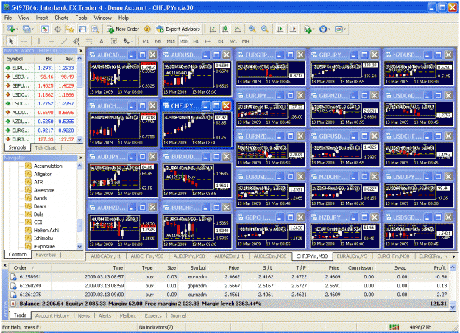
Task: Switch to the Account History tab
Action: [x=52, y=315]
